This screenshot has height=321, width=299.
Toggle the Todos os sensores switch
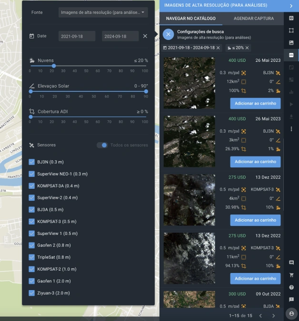[102, 145]
